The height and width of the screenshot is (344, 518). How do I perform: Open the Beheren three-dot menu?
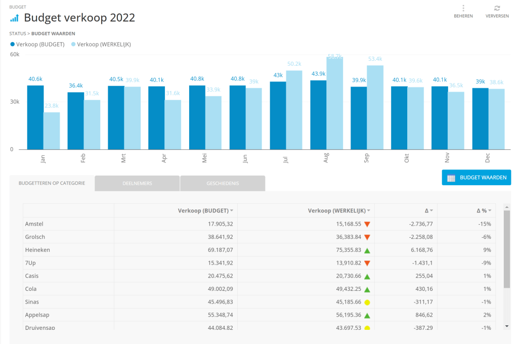point(463,9)
